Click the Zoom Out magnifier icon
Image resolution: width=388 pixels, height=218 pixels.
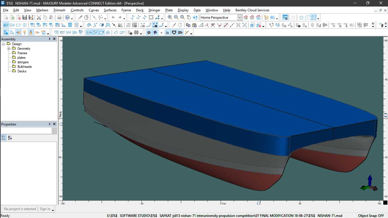(x=176, y=17)
